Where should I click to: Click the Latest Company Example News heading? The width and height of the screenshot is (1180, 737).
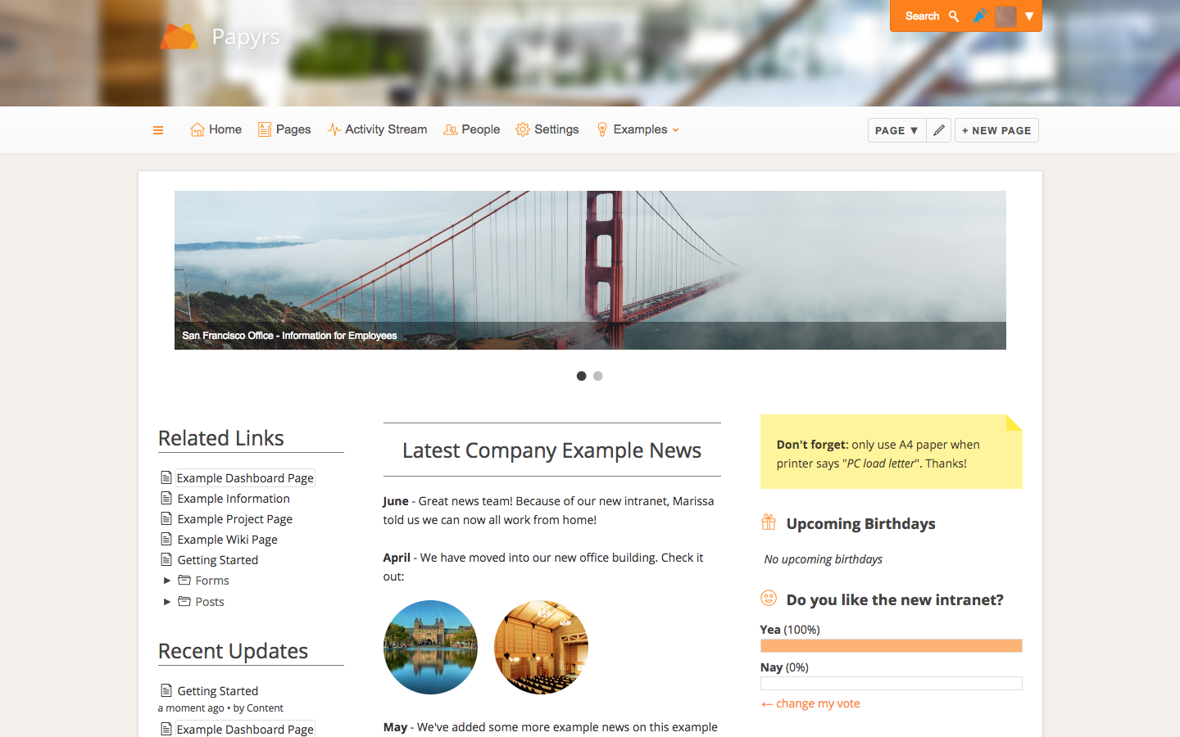point(552,450)
